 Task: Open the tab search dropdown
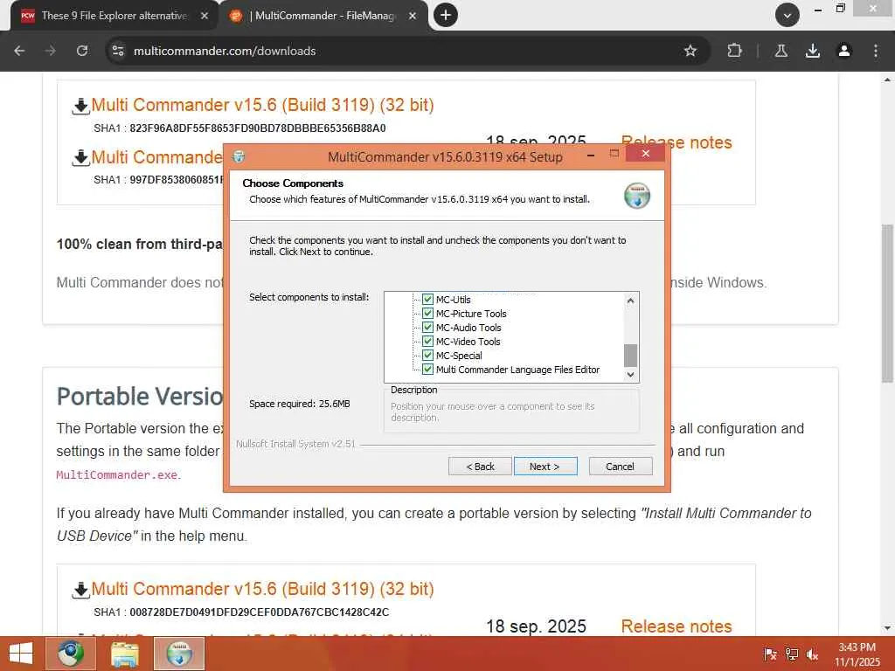[x=787, y=16]
